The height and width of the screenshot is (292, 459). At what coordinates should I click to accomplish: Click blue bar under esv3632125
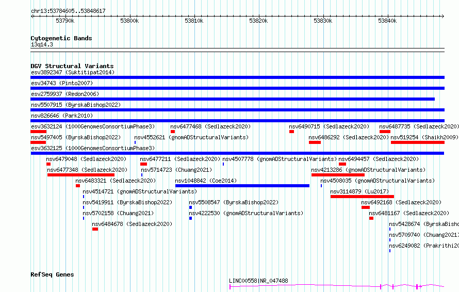point(237,153)
